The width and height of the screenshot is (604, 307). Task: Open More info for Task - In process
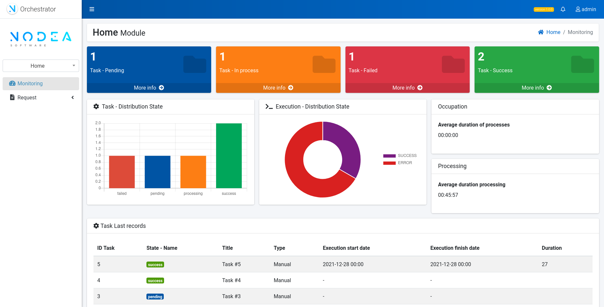(x=278, y=88)
